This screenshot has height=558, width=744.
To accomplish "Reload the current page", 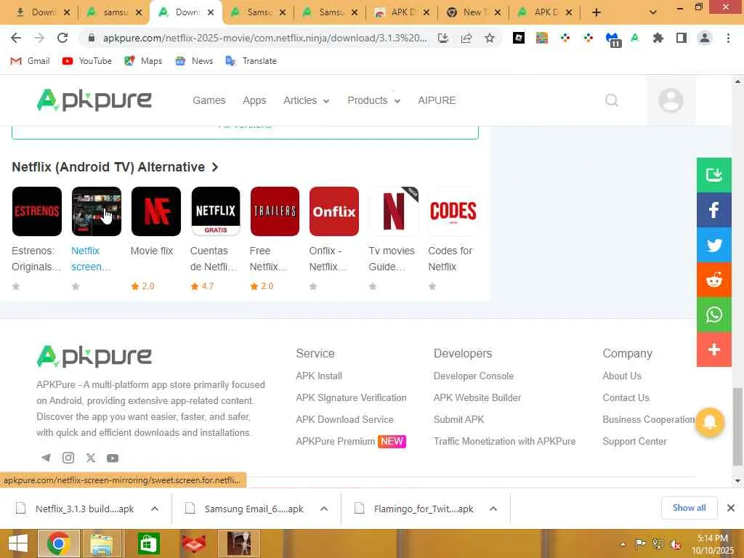I will click(62, 38).
